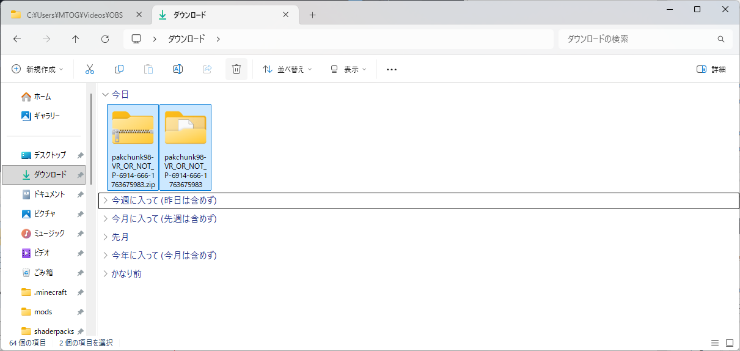Click the Copy icon in toolbar
Screen dimensions: 740x351
119,69
